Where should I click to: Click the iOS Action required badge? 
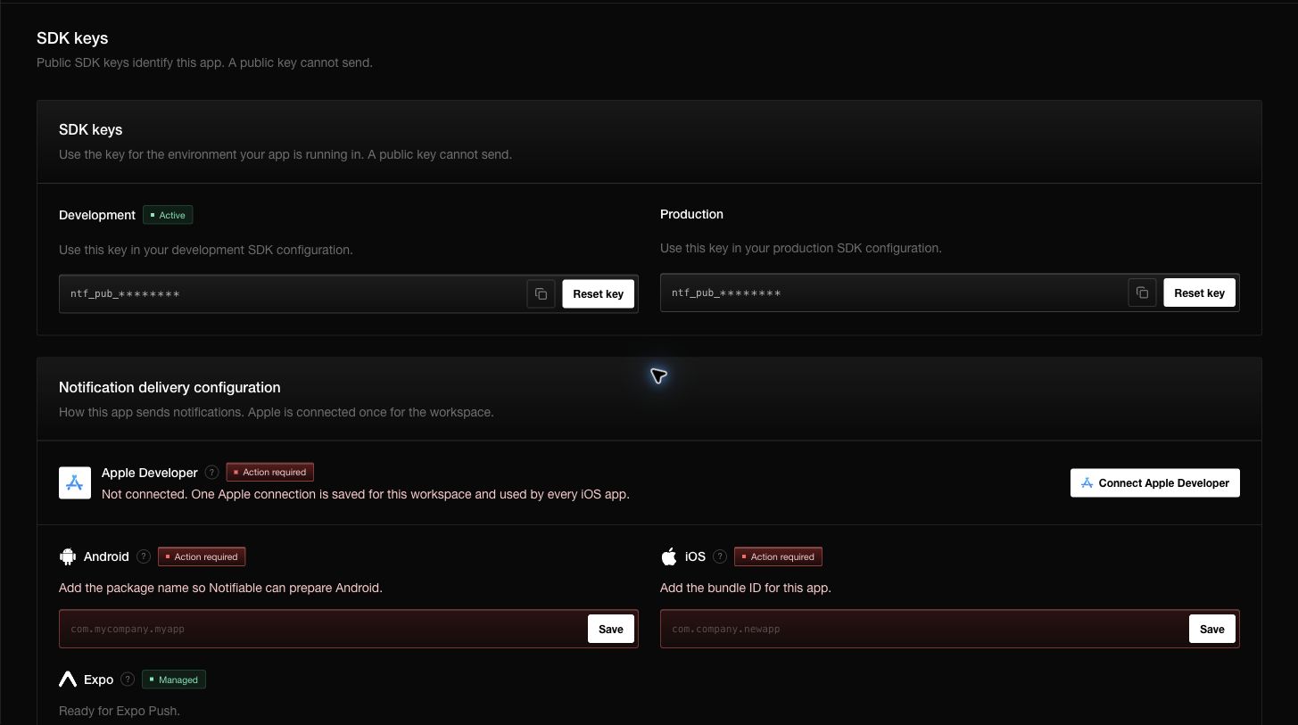tap(778, 556)
